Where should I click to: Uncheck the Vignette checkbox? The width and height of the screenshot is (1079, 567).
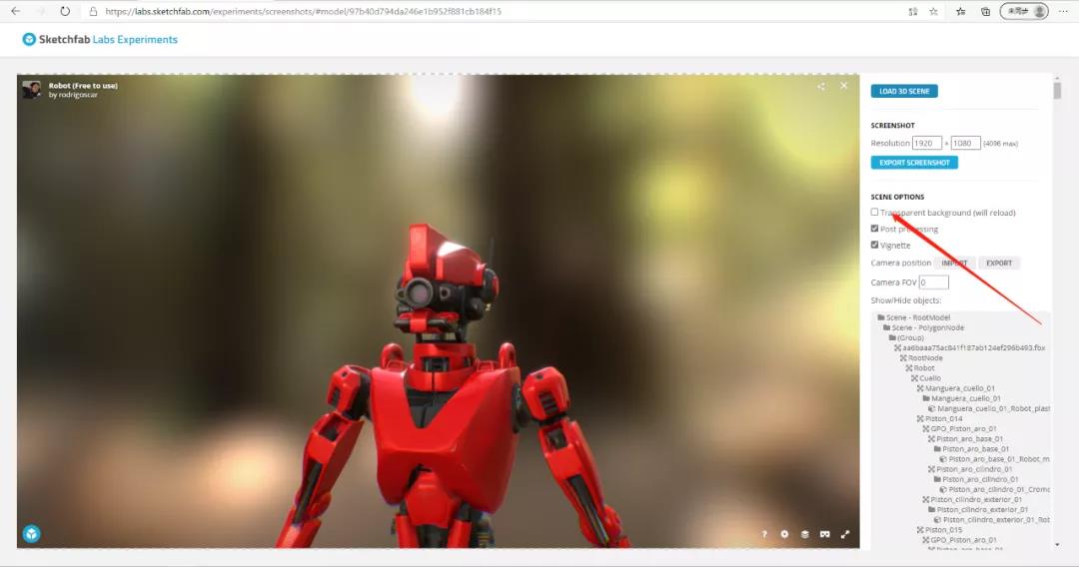pos(874,245)
